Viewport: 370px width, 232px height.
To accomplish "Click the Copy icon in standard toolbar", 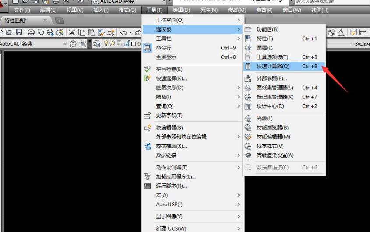I will (x=81, y=32).
